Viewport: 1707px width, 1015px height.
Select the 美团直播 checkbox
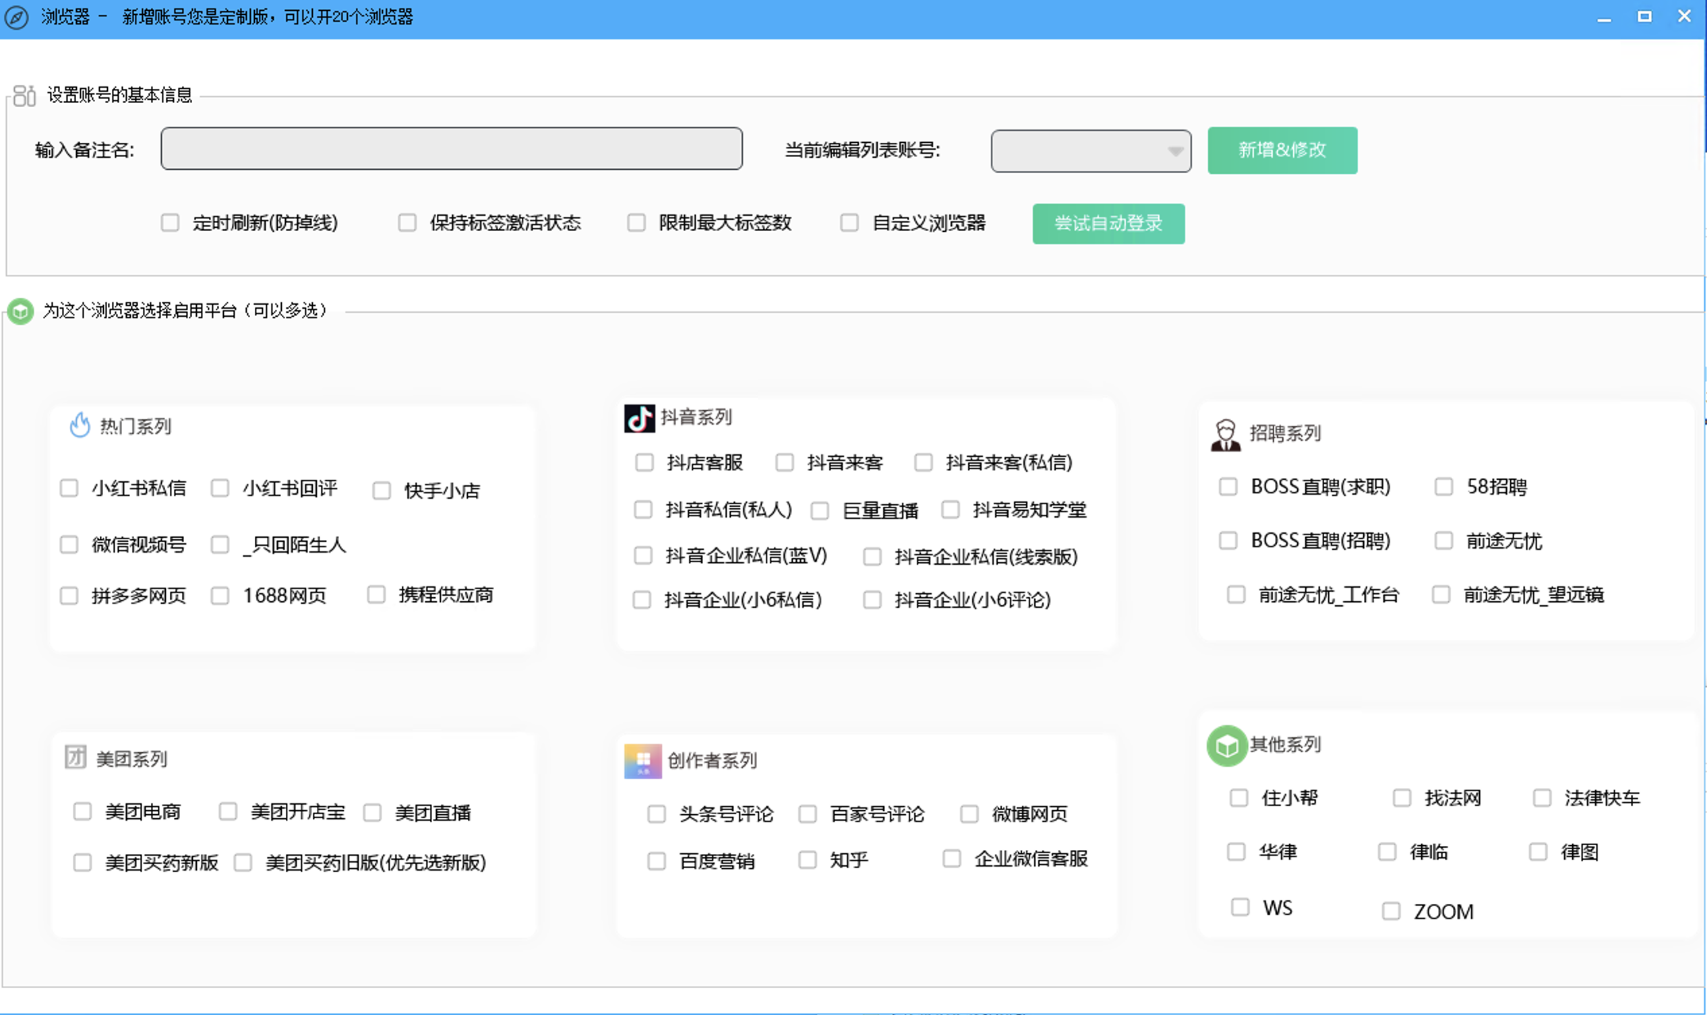pos(372,814)
